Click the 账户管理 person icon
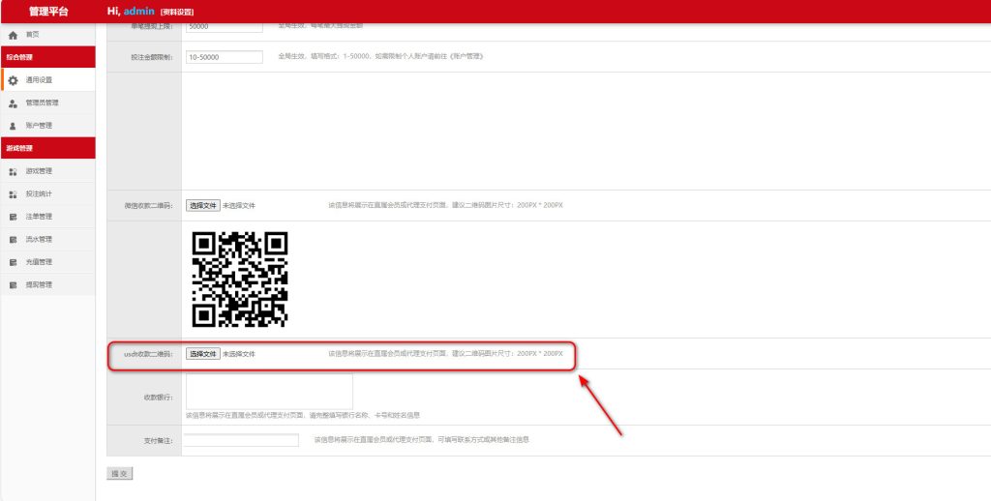The height and width of the screenshot is (501, 991). coord(14,126)
